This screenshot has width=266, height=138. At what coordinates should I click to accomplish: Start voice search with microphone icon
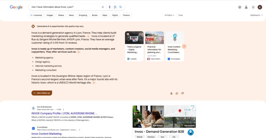(109, 7)
